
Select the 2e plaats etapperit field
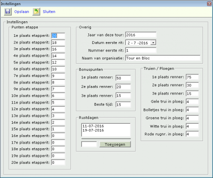[x=58, y=42]
